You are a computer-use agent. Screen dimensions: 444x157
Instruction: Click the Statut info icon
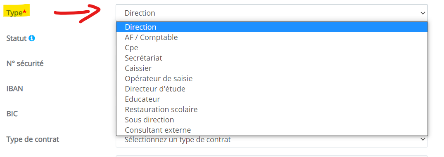32,38
